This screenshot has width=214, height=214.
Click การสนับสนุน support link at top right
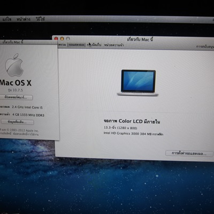(x=205, y=47)
